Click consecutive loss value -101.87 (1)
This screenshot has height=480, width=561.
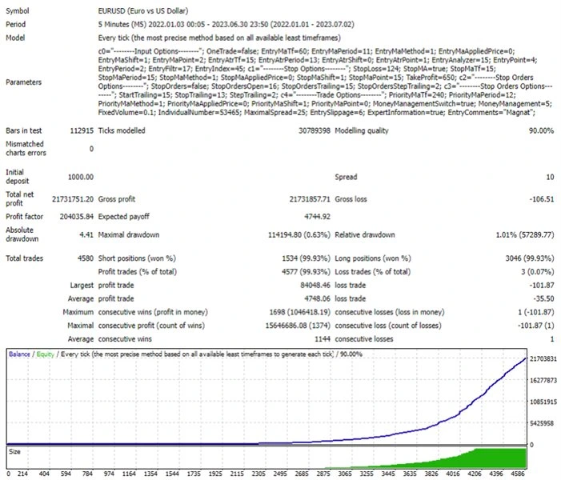(x=536, y=326)
